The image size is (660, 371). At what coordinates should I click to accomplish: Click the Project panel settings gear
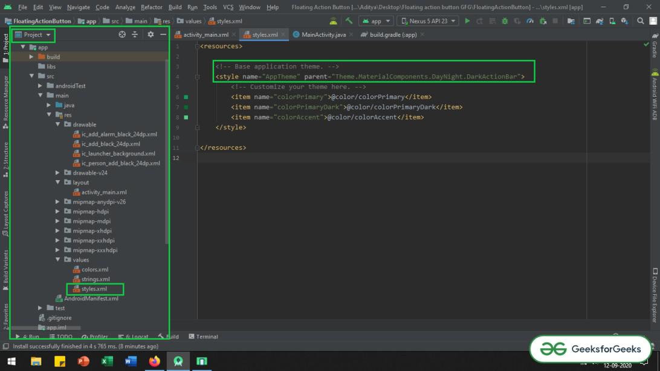[x=150, y=34]
